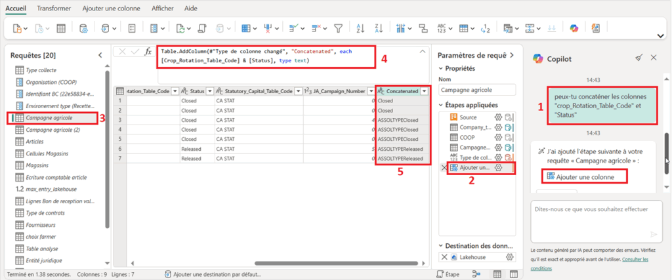Switch to the table grid view in status bar
This screenshot has height=280, width=672.
tap(497, 274)
